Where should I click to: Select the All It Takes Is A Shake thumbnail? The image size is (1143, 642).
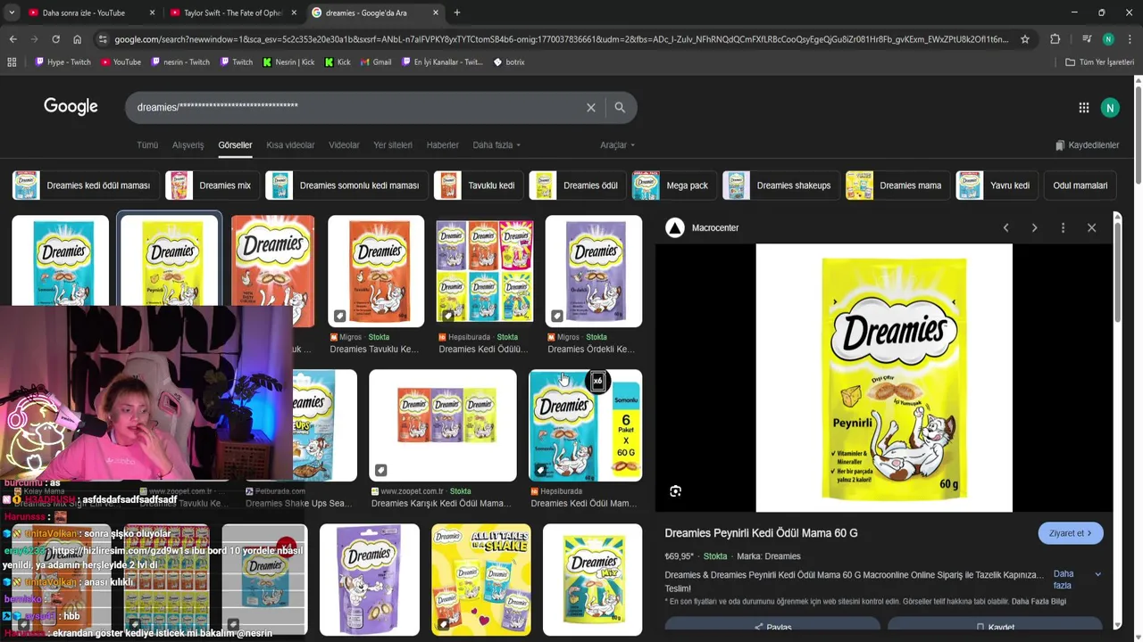pyautogui.click(x=480, y=580)
